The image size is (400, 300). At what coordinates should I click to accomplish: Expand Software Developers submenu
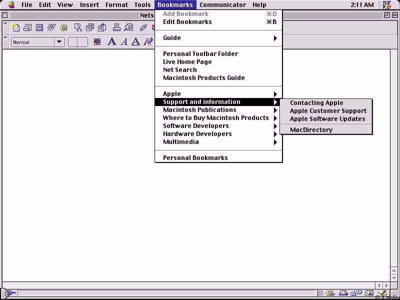tap(218, 126)
